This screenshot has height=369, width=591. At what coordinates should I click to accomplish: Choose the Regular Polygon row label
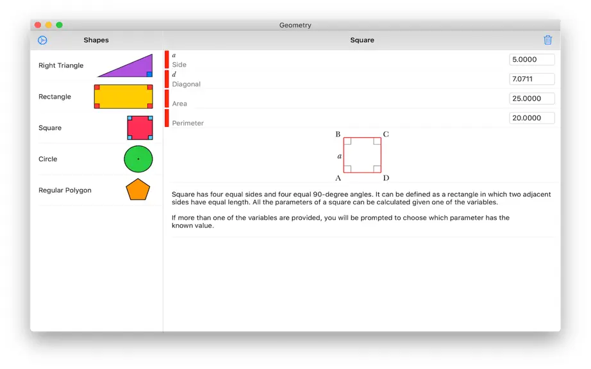pyautogui.click(x=65, y=190)
